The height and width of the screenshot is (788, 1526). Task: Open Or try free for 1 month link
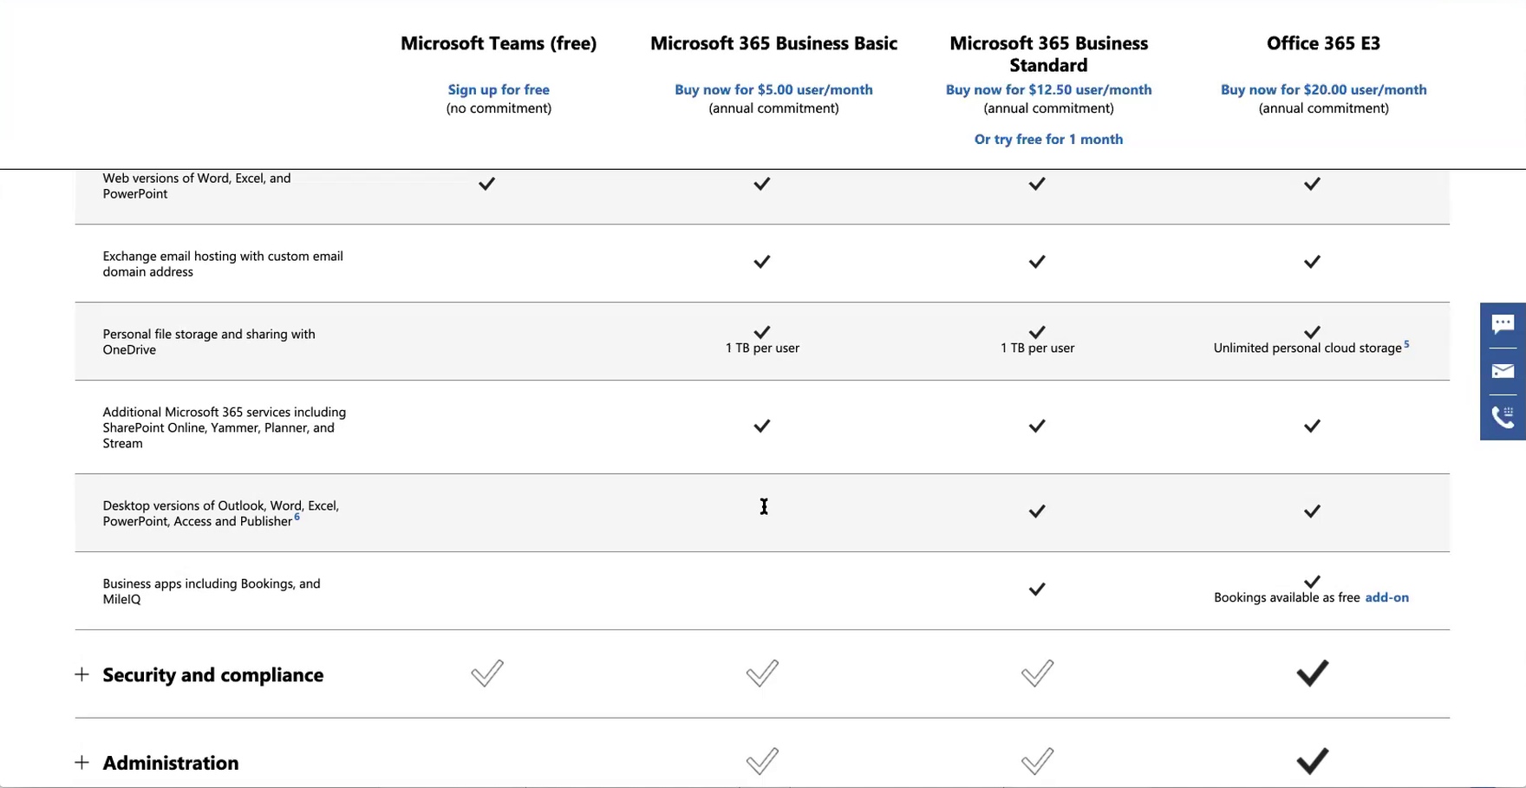click(1048, 140)
